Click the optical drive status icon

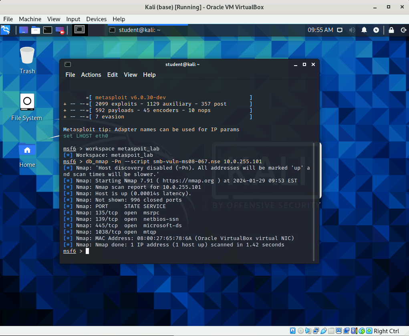click(300, 331)
